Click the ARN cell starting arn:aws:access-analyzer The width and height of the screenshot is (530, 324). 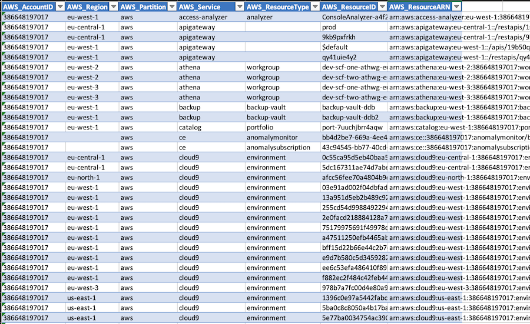click(x=425, y=17)
